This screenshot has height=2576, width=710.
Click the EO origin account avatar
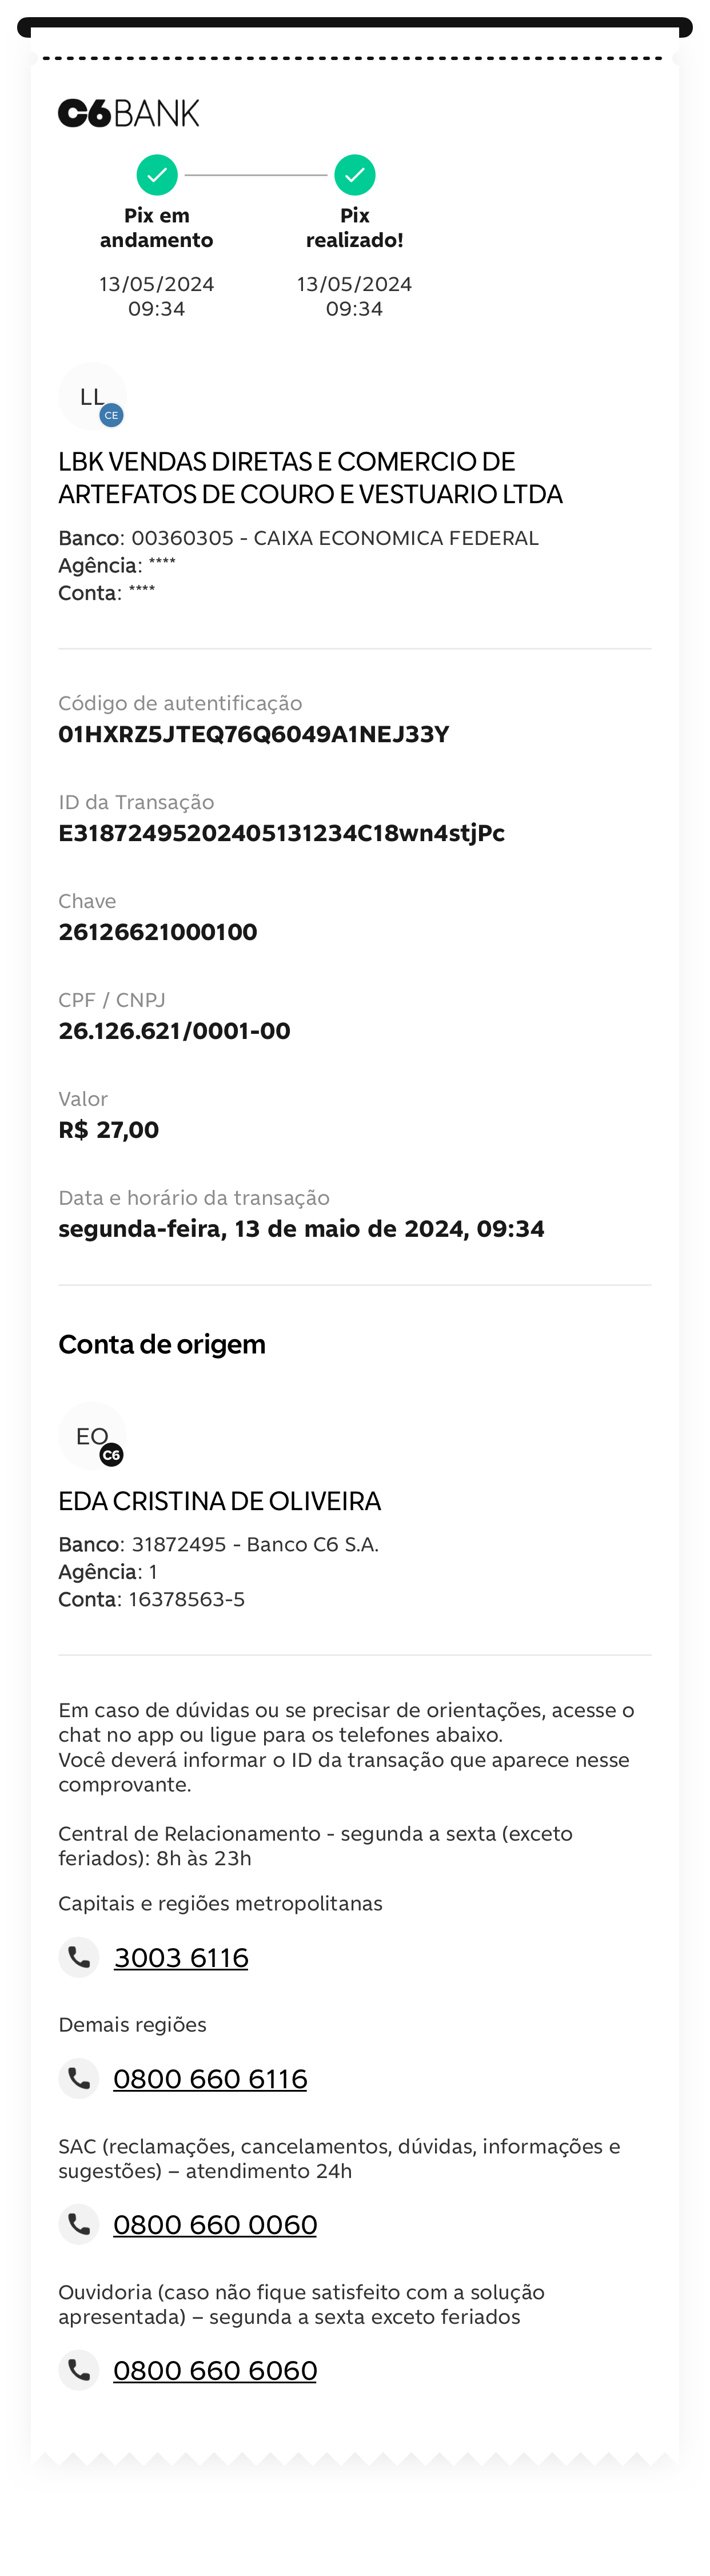92,1436
